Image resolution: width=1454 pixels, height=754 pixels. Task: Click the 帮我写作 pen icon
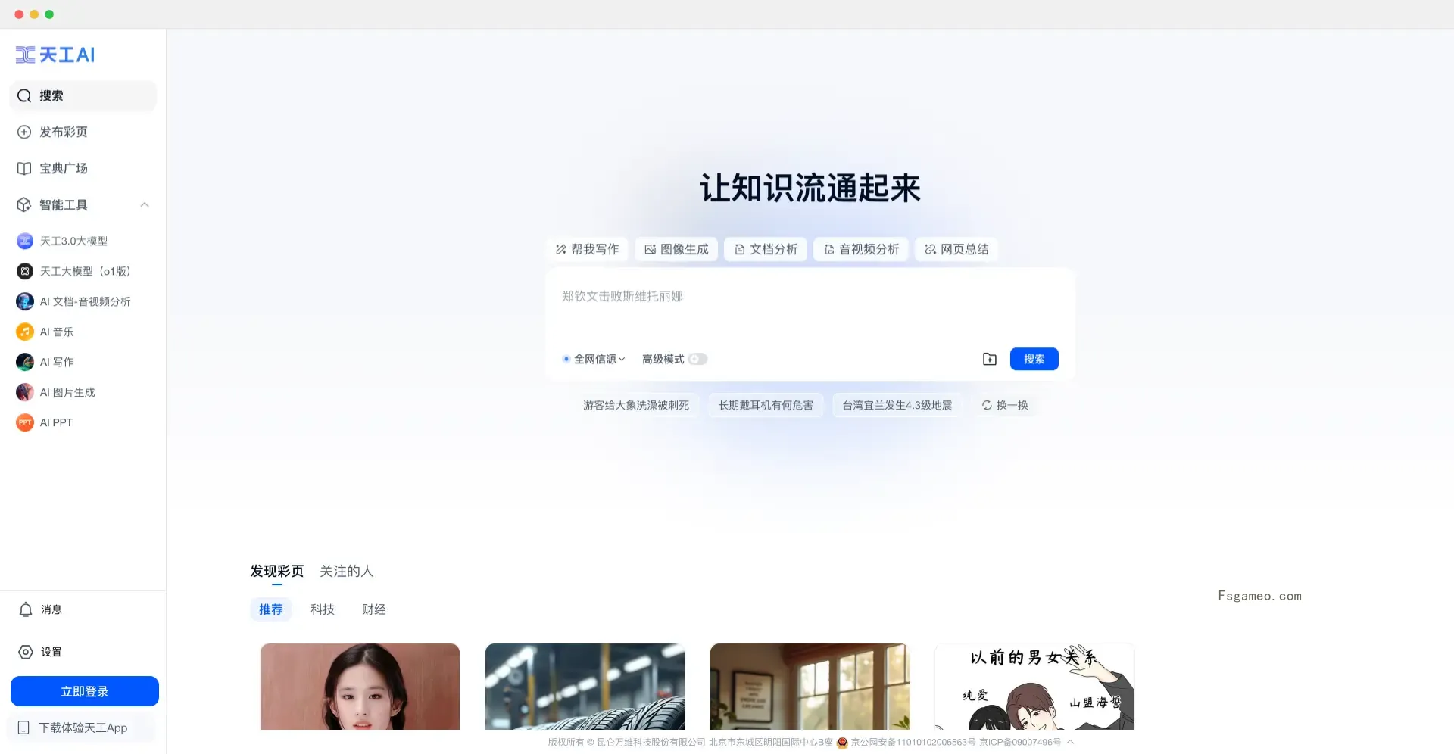tap(561, 249)
